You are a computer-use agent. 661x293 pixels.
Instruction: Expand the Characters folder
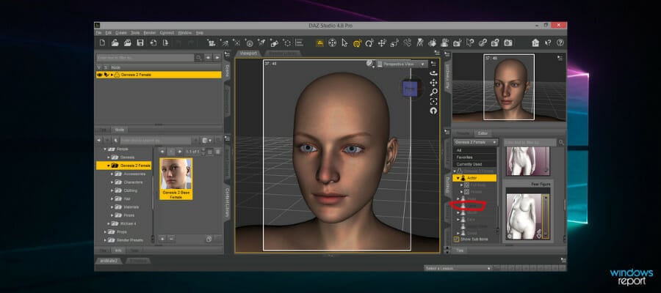point(112,182)
